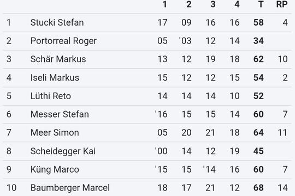Click Küng Marco's name

coord(55,169)
